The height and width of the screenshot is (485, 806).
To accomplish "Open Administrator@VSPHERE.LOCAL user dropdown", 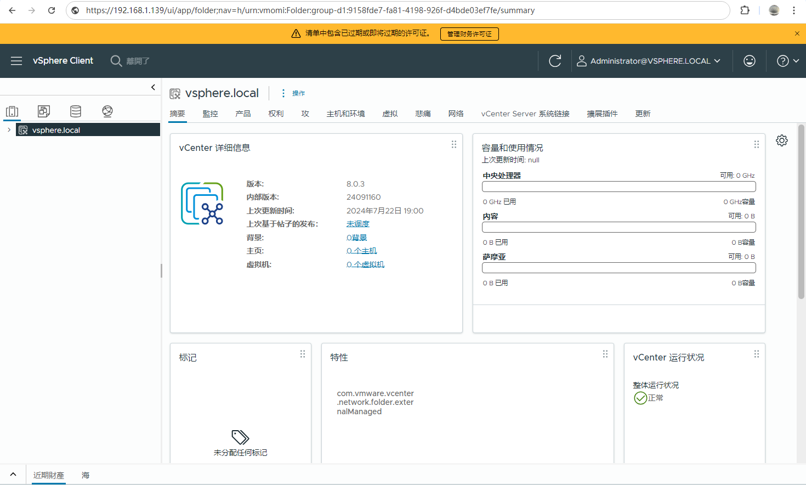I will pyautogui.click(x=649, y=61).
